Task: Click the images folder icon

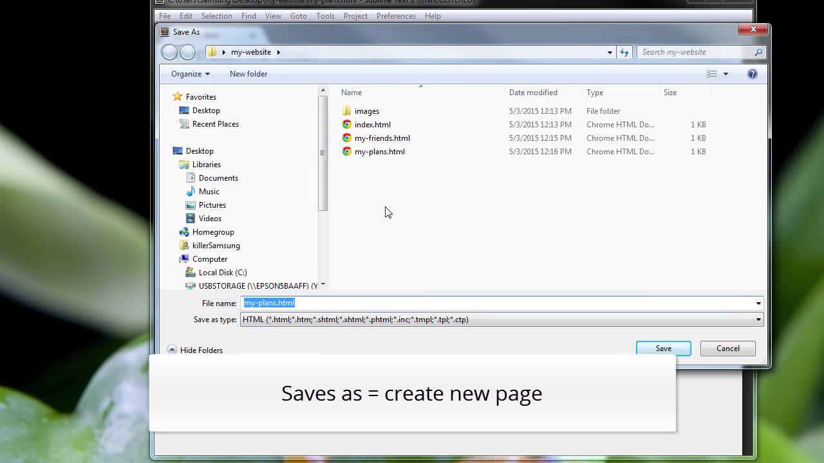Action: tap(347, 111)
